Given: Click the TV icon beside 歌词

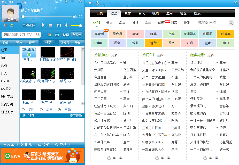Looking at the screenshot, I should [x=57, y=35].
